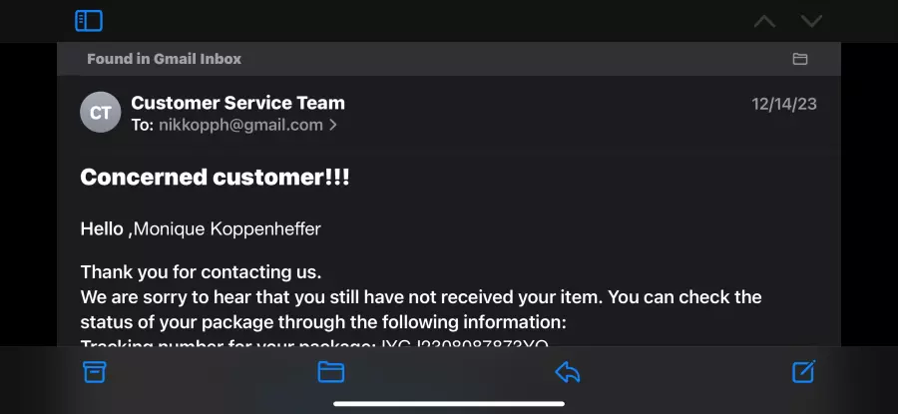Archive this email using the box icon
898x414 pixels.
click(95, 372)
